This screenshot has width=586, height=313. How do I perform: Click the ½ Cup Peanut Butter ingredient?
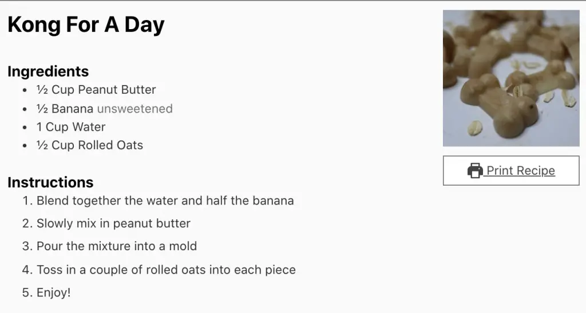(x=96, y=90)
